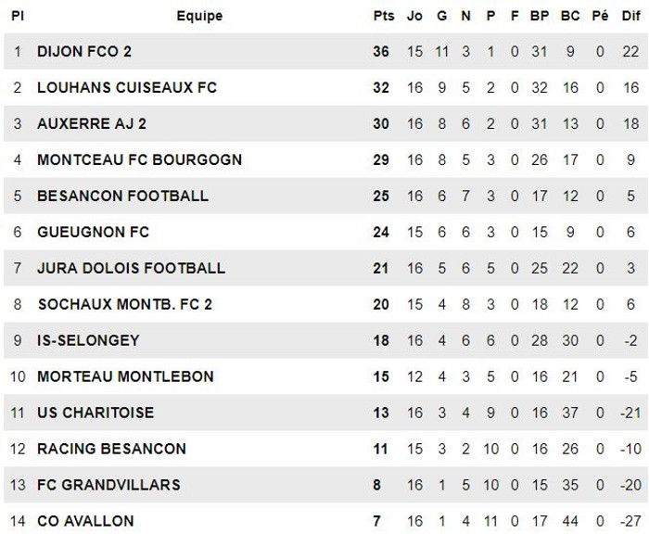649x534 pixels.
Task: Open US CHARITOISE team entry
Action: pyautogui.click(x=95, y=413)
